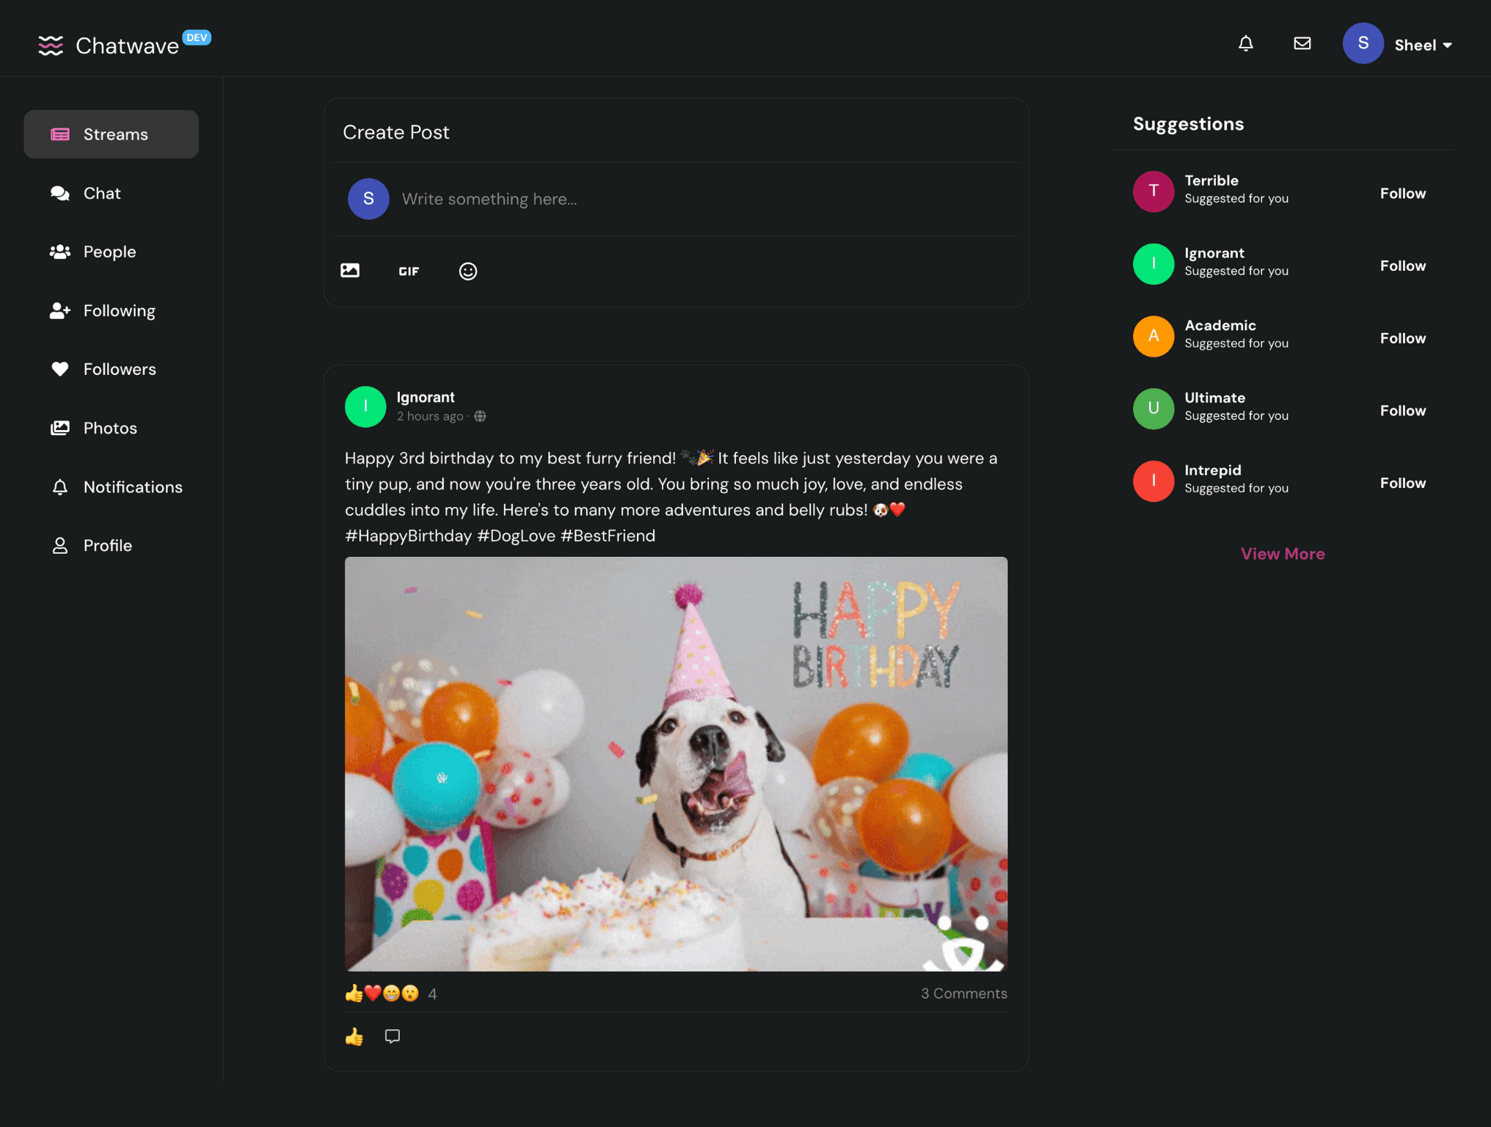Image resolution: width=1491 pixels, height=1127 pixels.
Task: Click the Chatwave brand name
Action: (x=127, y=46)
